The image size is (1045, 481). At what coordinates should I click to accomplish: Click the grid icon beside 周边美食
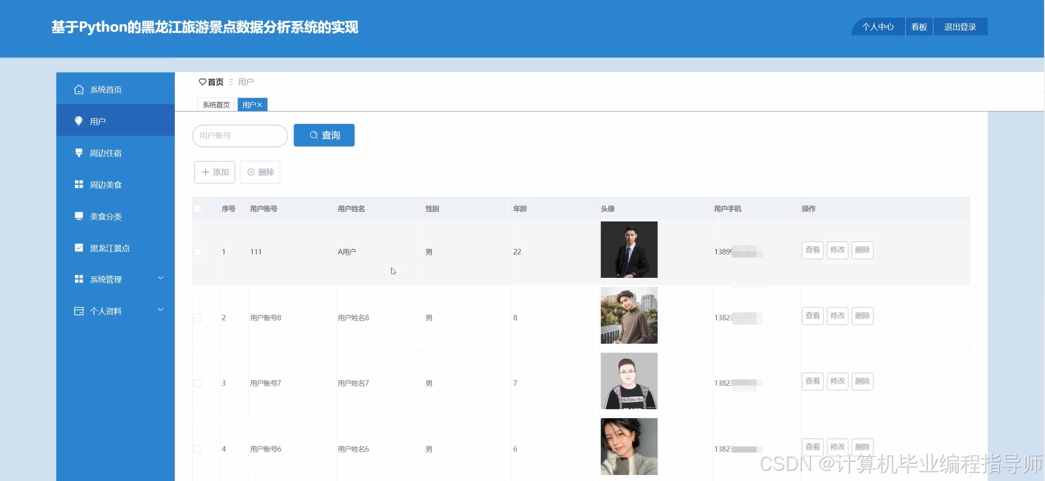coord(79,184)
